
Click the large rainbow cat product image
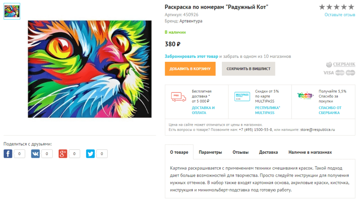(90, 69)
